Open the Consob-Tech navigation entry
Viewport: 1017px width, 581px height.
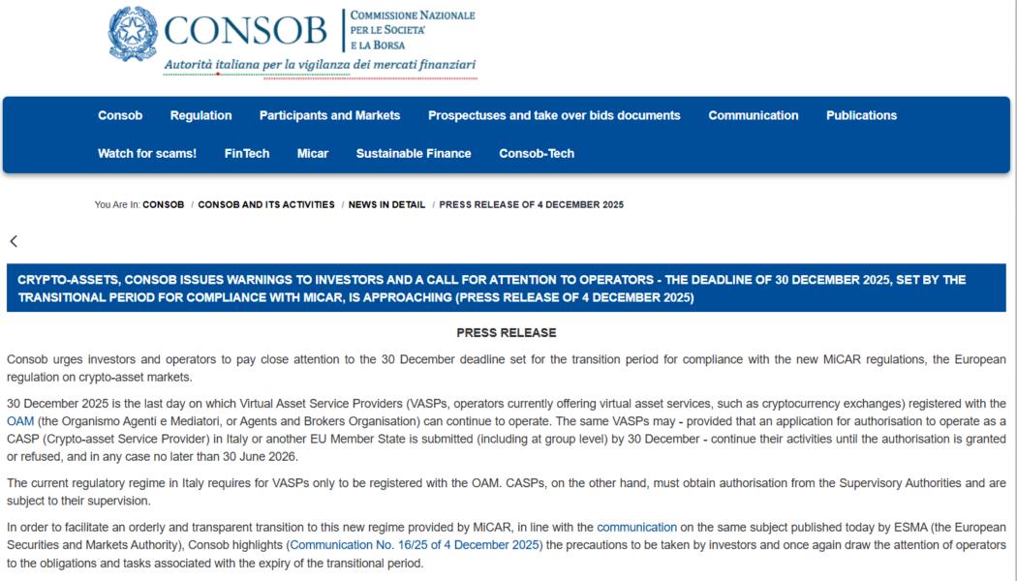coord(536,153)
